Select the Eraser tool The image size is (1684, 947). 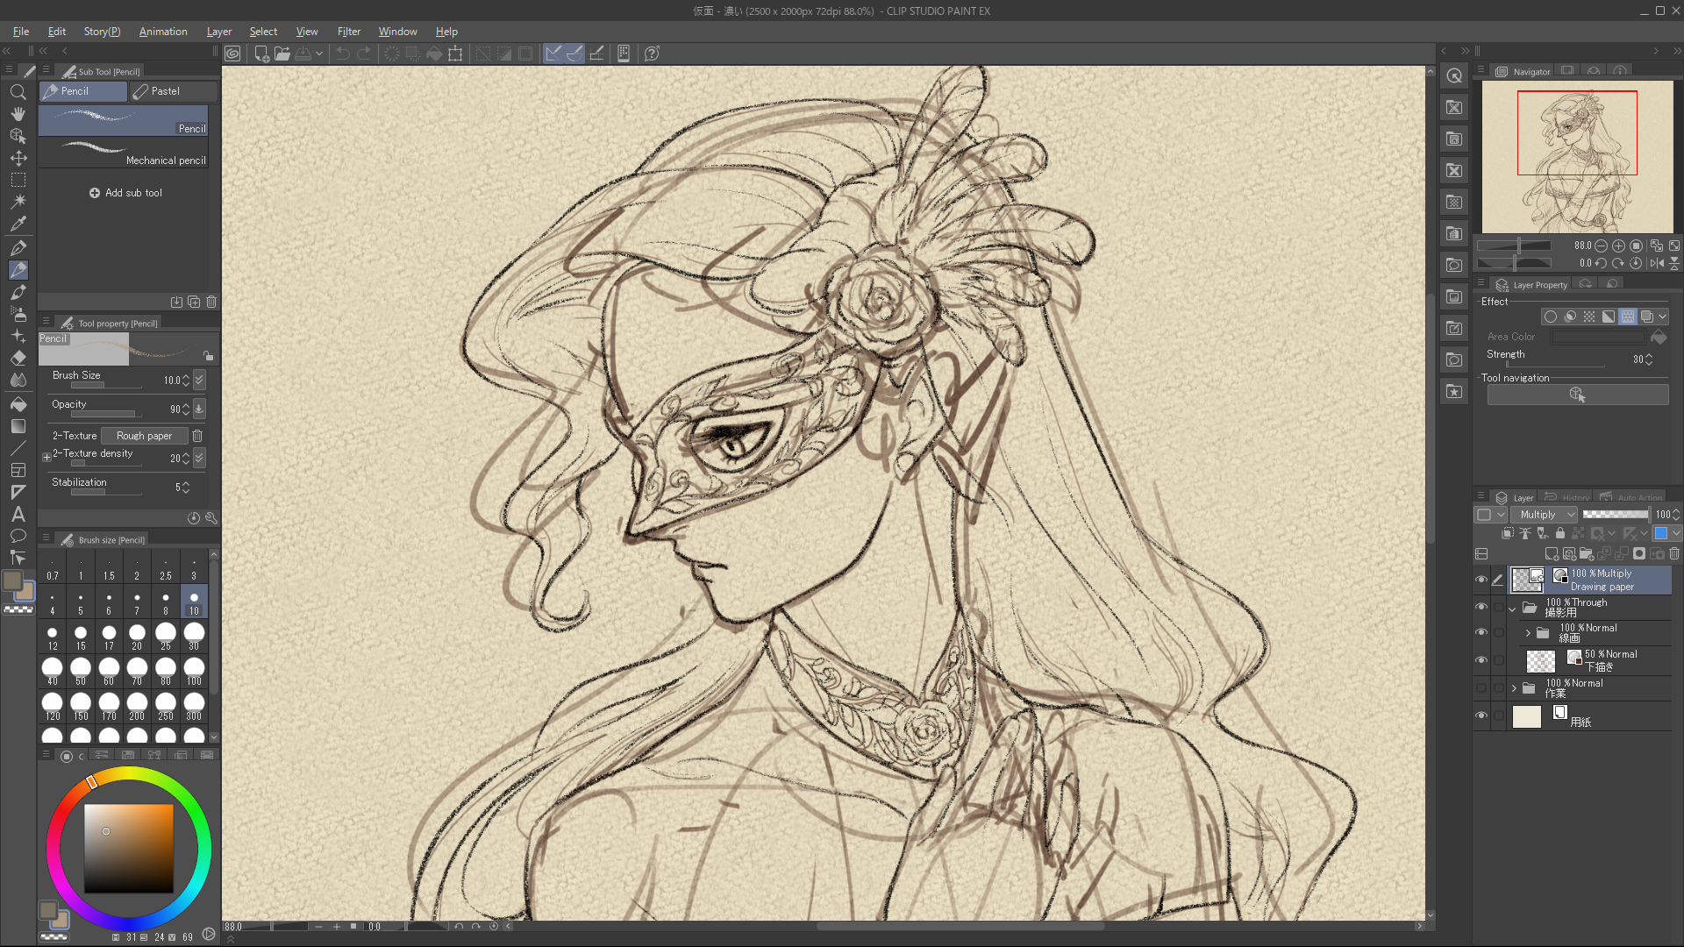18,359
